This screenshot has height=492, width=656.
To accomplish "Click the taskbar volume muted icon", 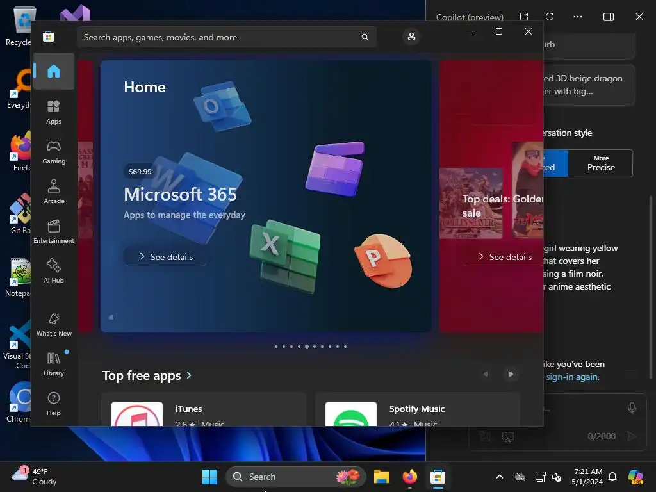I will [557, 477].
